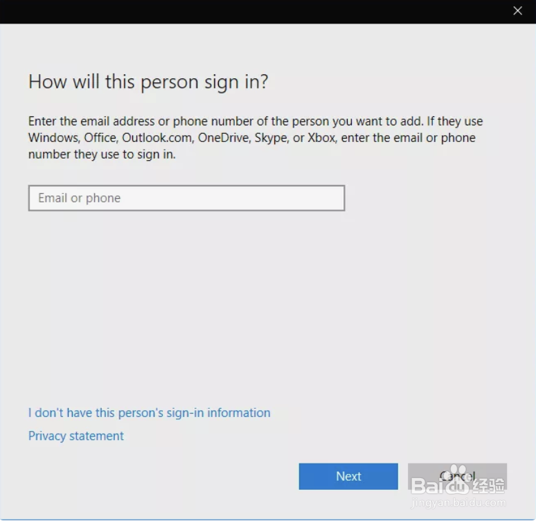Click the Email or phone input field
The height and width of the screenshot is (521, 536).
pos(186,198)
